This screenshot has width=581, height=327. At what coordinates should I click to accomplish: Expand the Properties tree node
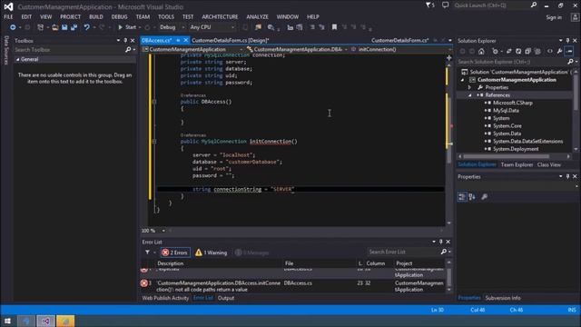pos(470,87)
